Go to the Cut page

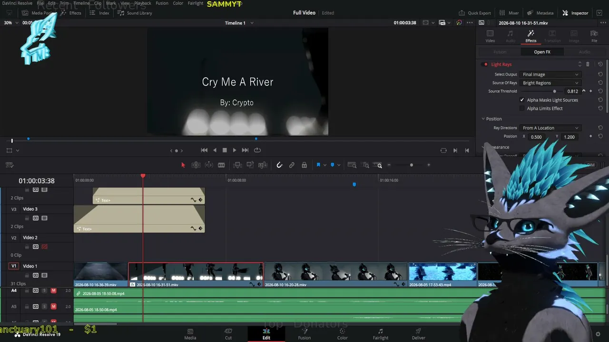pyautogui.click(x=228, y=334)
